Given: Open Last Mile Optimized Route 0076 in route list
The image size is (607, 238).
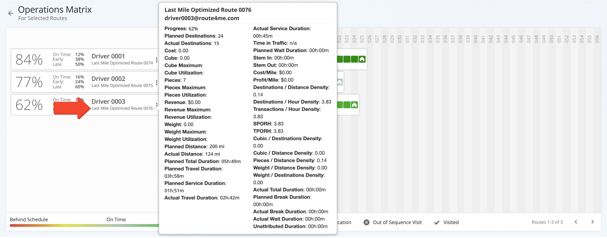Looking at the screenshot, I should tap(122, 108).
